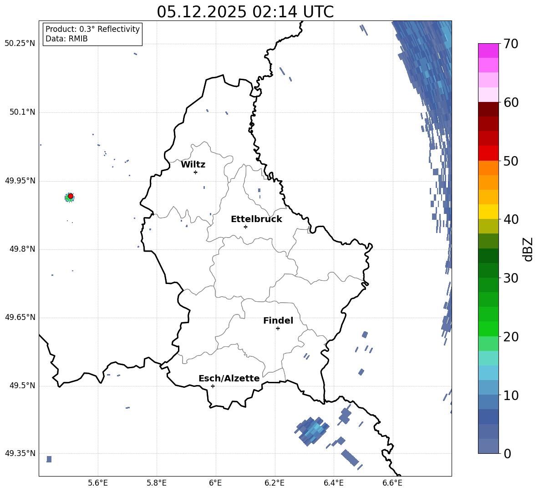Click the dBZ colorbar axis label
This screenshot has width=539, height=492.
[528, 249]
